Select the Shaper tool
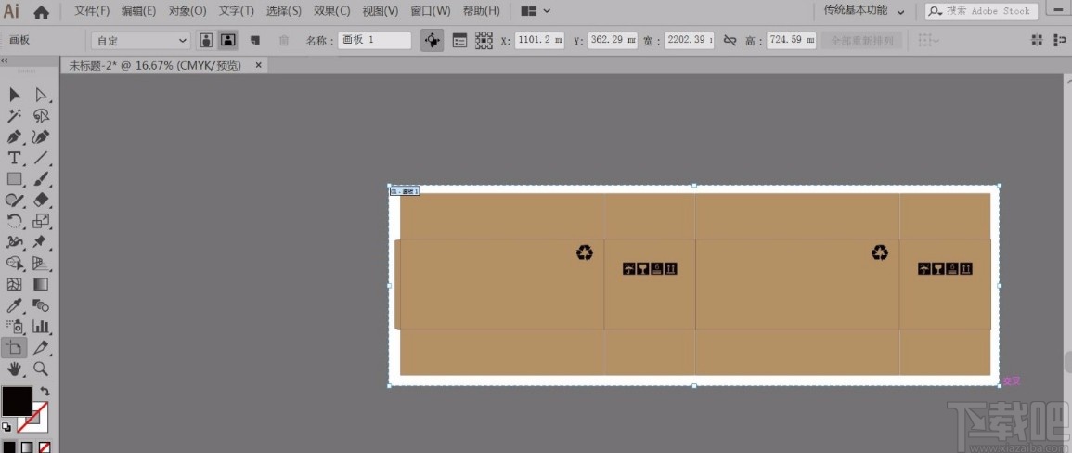This screenshot has width=1072, height=453. pyautogui.click(x=14, y=200)
